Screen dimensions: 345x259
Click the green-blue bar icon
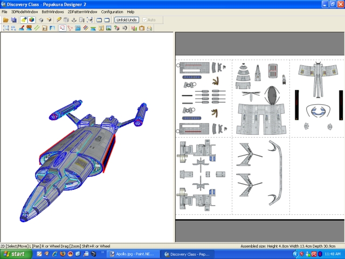click(93, 28)
